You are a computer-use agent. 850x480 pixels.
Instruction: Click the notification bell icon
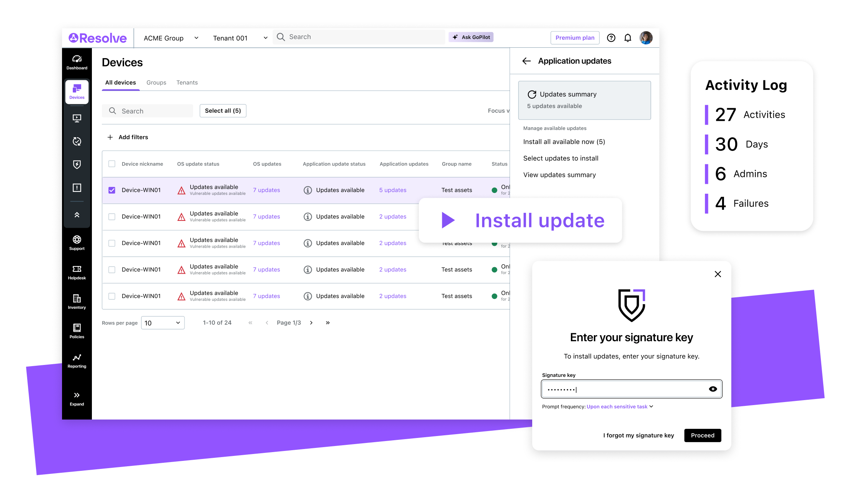click(x=628, y=37)
